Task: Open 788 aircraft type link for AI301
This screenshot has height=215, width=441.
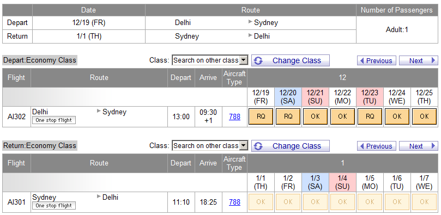Action: 234,202
